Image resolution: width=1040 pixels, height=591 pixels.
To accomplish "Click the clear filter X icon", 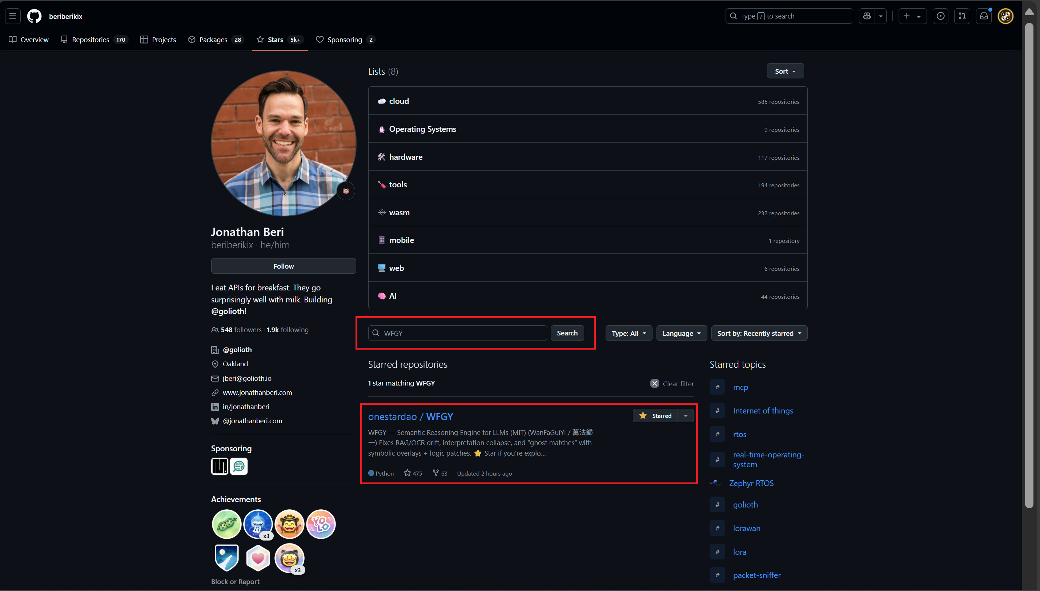I will point(654,384).
